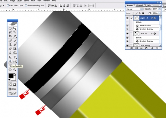The width and height of the screenshot is (166, 118).
Task: Open the Window menu
Action: click(x=47, y=1)
